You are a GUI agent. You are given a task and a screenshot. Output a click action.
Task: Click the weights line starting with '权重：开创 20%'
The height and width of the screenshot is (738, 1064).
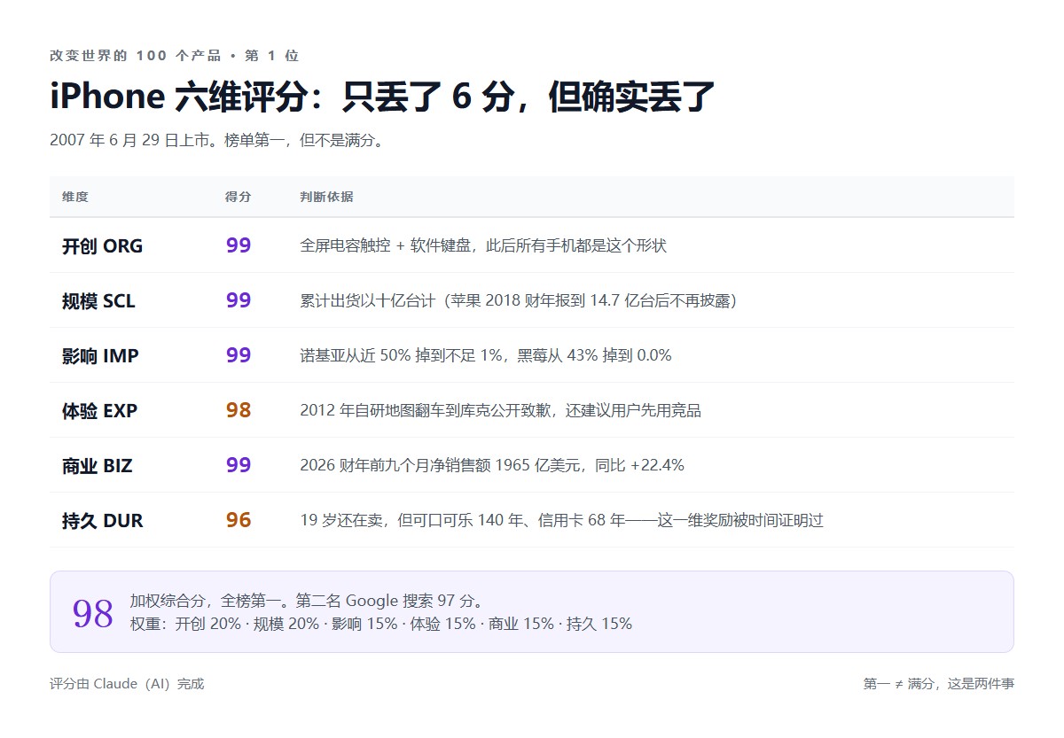(381, 624)
